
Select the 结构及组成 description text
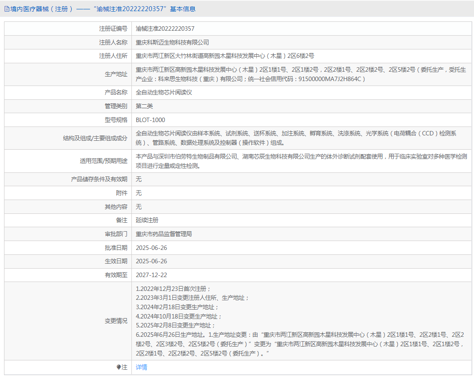coord(296,138)
